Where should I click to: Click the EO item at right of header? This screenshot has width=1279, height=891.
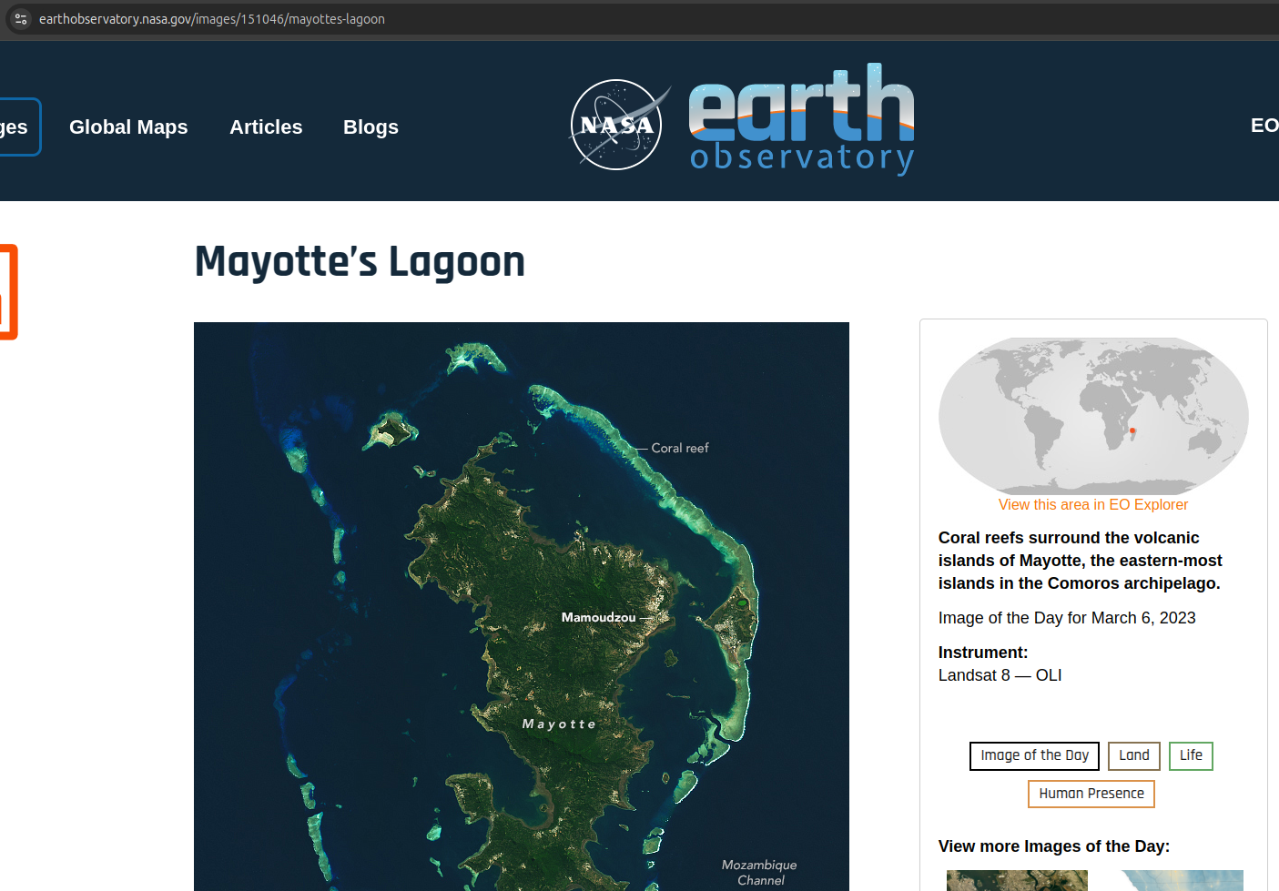coord(1264,126)
